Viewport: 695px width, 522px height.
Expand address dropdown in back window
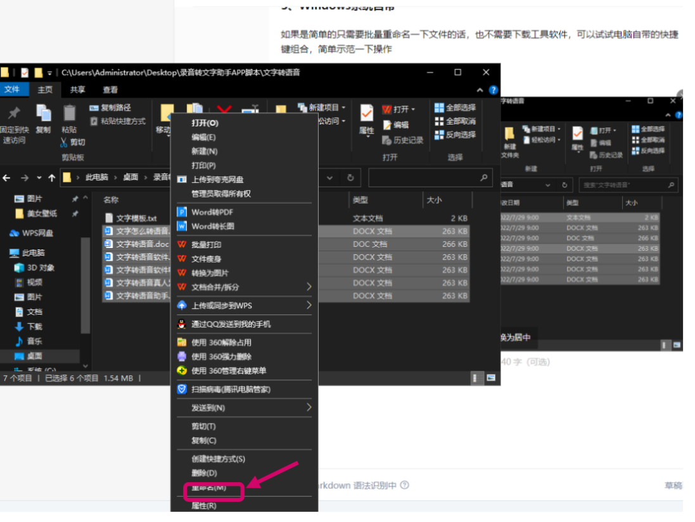(x=548, y=185)
